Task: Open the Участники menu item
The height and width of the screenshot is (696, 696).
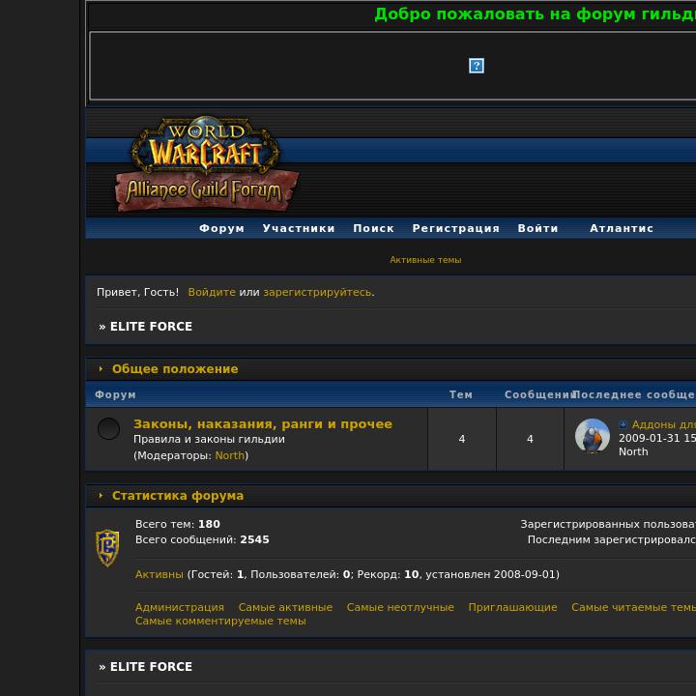Action: (299, 228)
